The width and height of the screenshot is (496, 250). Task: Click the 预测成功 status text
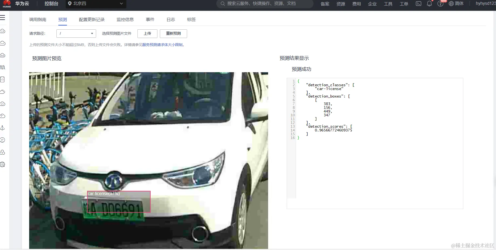(x=302, y=69)
